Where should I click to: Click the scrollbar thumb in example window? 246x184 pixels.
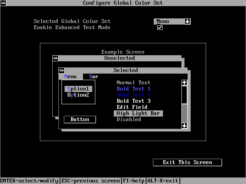pos(184,94)
